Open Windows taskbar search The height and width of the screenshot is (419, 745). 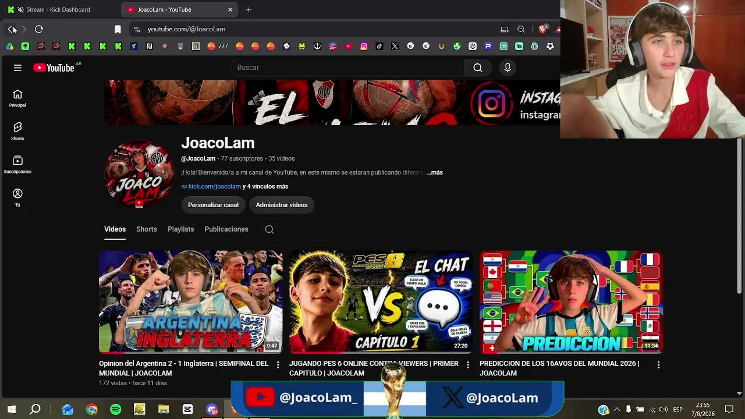coord(36,410)
